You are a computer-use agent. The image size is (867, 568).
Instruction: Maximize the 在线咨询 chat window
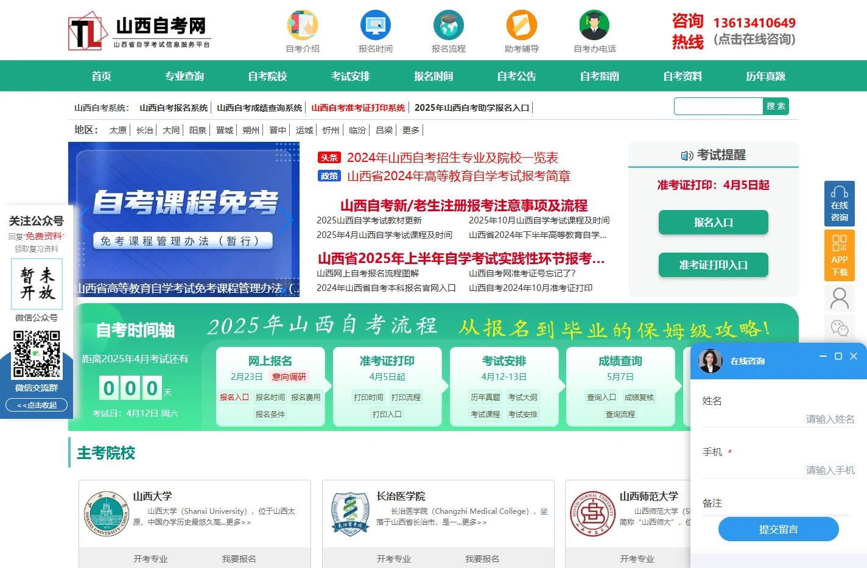point(838,356)
